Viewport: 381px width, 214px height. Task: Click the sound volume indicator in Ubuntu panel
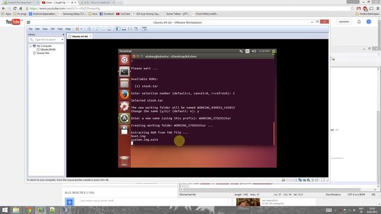254,51
